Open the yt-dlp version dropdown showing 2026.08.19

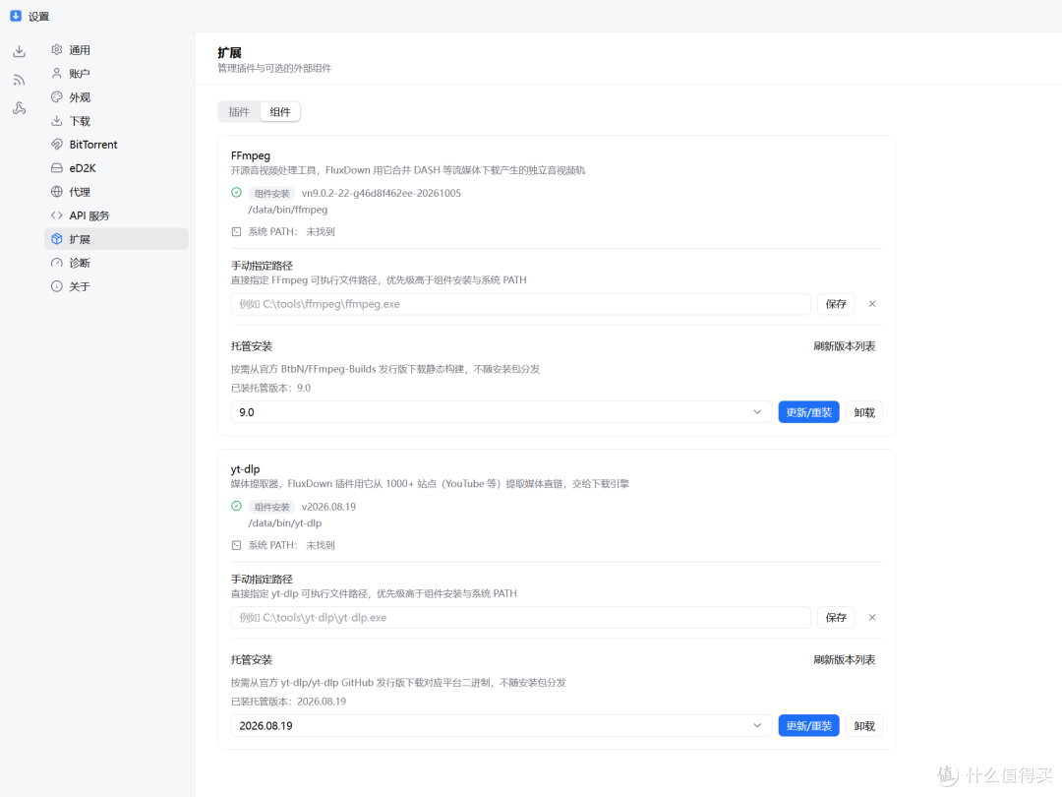coord(501,726)
